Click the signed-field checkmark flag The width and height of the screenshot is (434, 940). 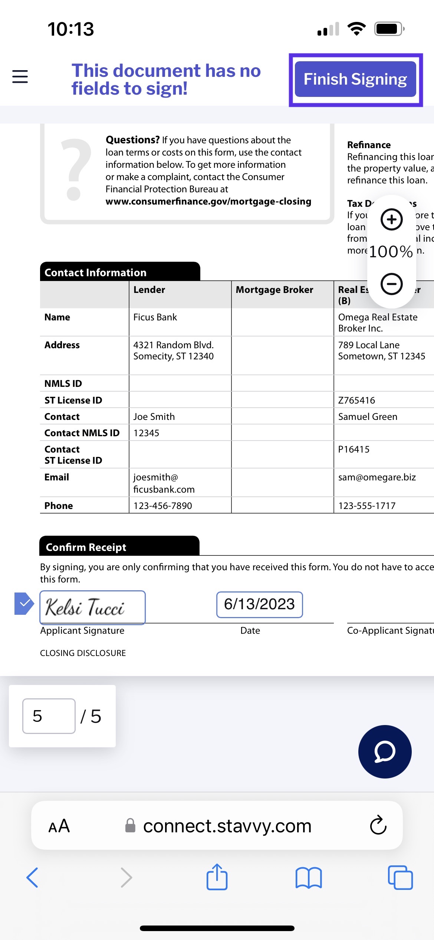[24, 604]
